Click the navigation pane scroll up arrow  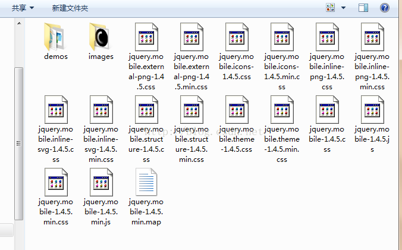coord(19,23)
